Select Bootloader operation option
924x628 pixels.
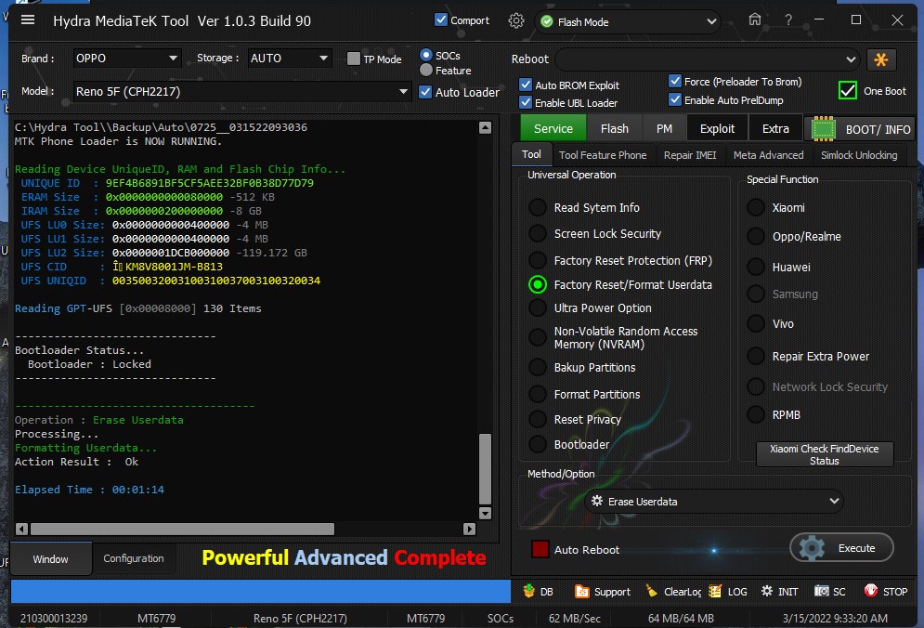click(538, 444)
